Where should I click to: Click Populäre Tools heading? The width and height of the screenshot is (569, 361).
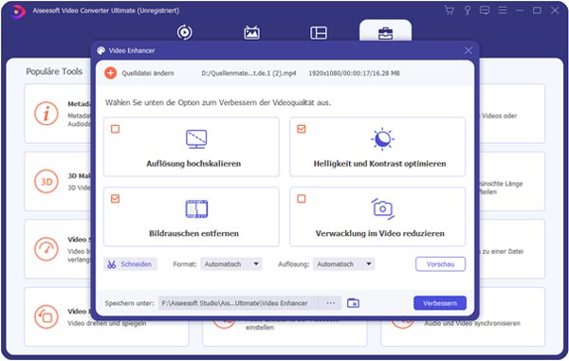tap(54, 71)
